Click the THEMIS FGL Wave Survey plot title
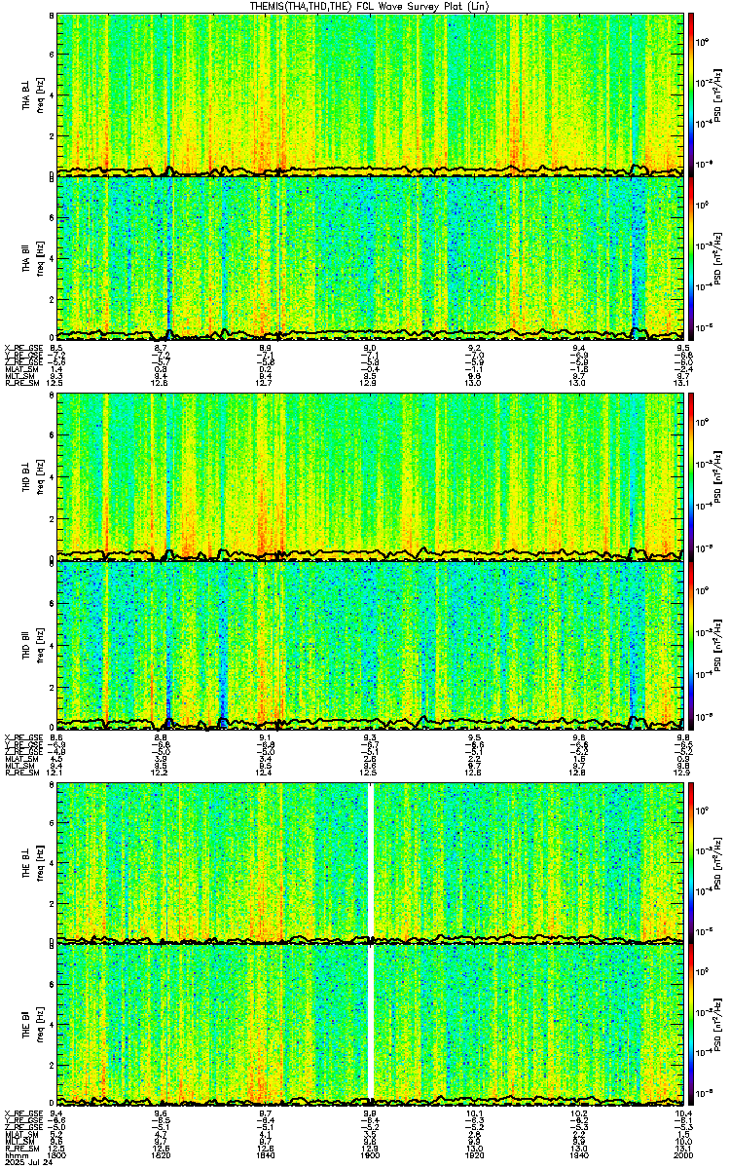 (x=370, y=6)
